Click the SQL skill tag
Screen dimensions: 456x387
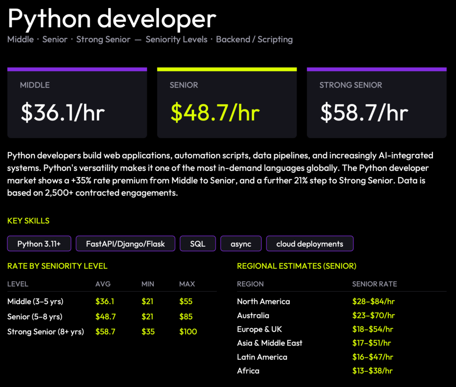198,244
